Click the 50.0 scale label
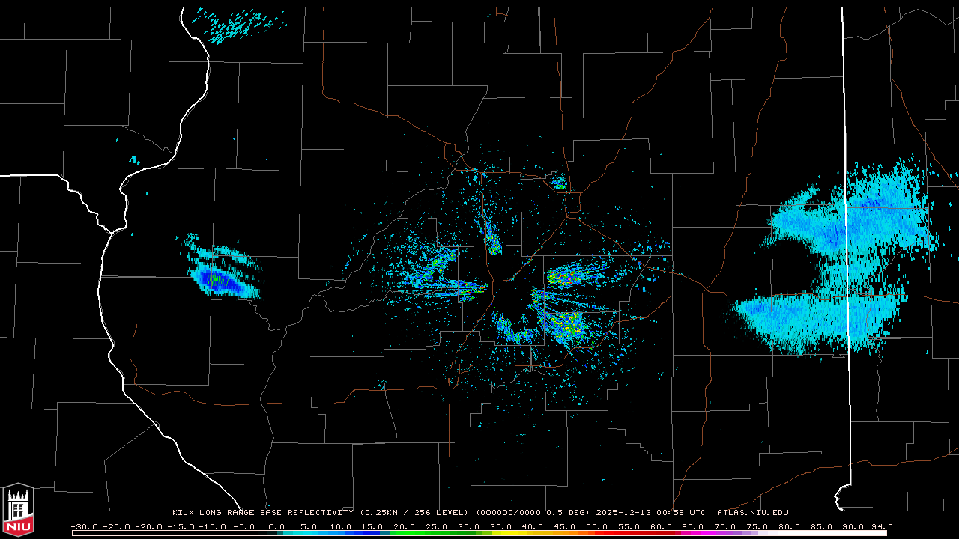This screenshot has width=959, height=539. click(597, 526)
